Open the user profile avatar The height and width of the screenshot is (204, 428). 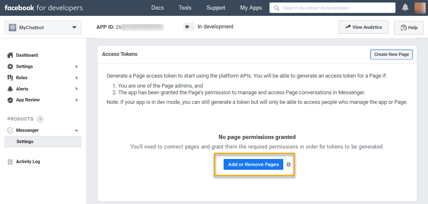click(420, 8)
